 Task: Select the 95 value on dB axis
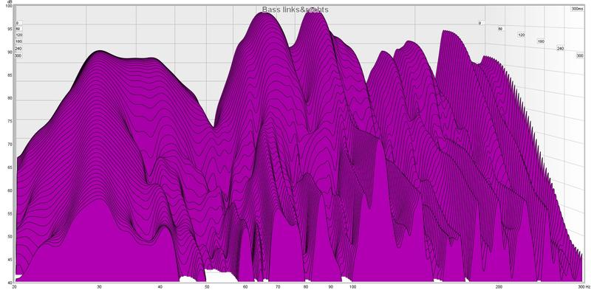10,29
